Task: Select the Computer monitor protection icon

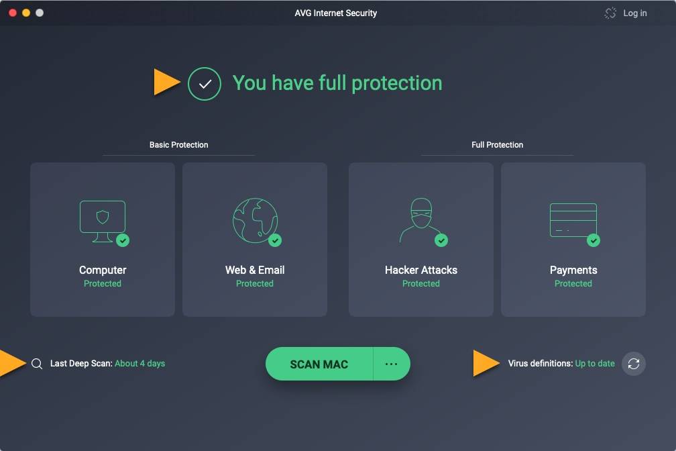Action: (x=102, y=217)
